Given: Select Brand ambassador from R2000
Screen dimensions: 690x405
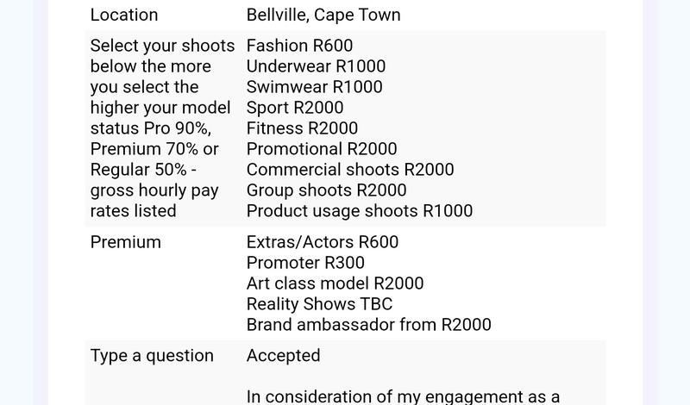Looking at the screenshot, I should (369, 325).
